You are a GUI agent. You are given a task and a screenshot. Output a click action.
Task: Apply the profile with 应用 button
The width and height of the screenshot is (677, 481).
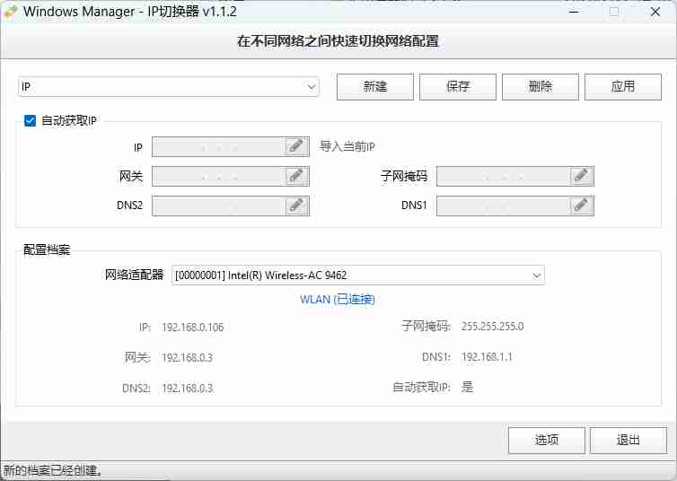(x=623, y=87)
